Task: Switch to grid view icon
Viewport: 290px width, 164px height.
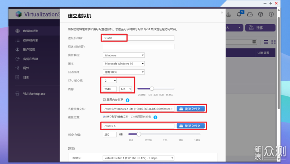Action: pos(273,42)
